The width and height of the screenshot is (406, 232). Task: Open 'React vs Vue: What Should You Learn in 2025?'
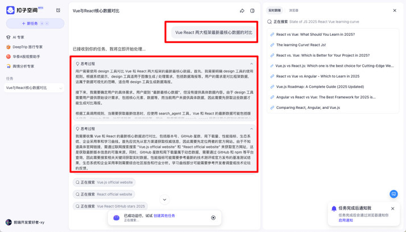point(316,35)
